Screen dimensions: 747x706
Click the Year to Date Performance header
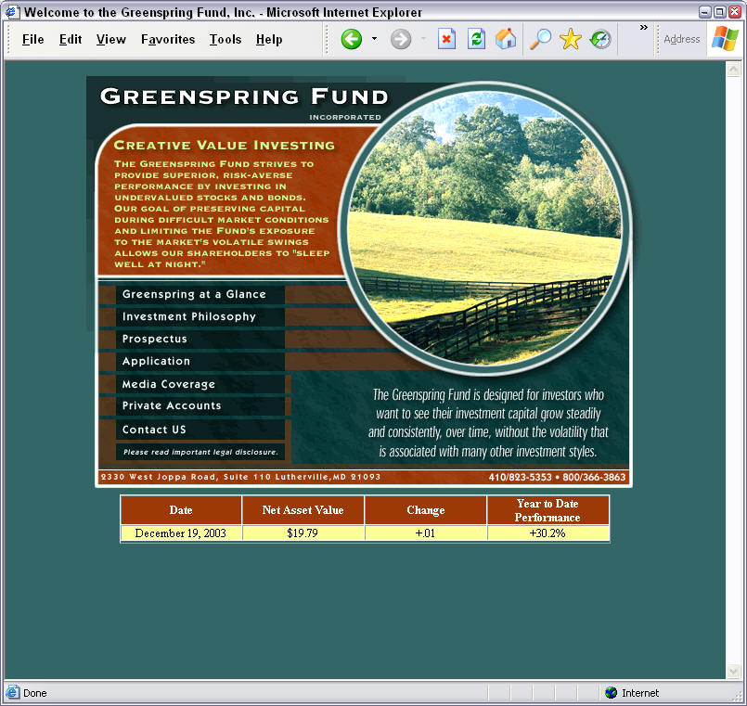[547, 510]
